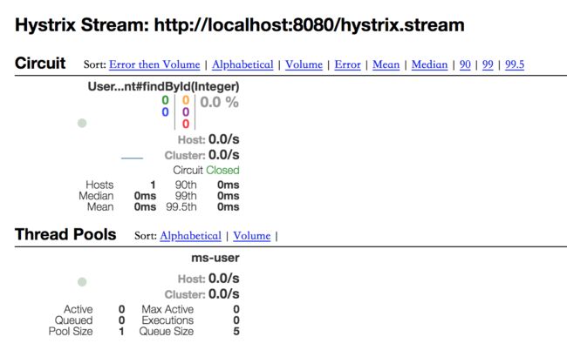The image size is (567, 357).
Task: Sort circuits by Median latency
Action: [429, 64]
